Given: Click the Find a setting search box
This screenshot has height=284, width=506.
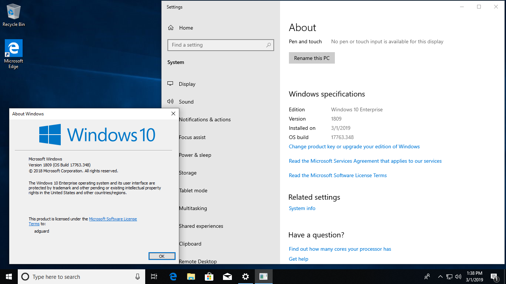Looking at the screenshot, I should pos(219,45).
